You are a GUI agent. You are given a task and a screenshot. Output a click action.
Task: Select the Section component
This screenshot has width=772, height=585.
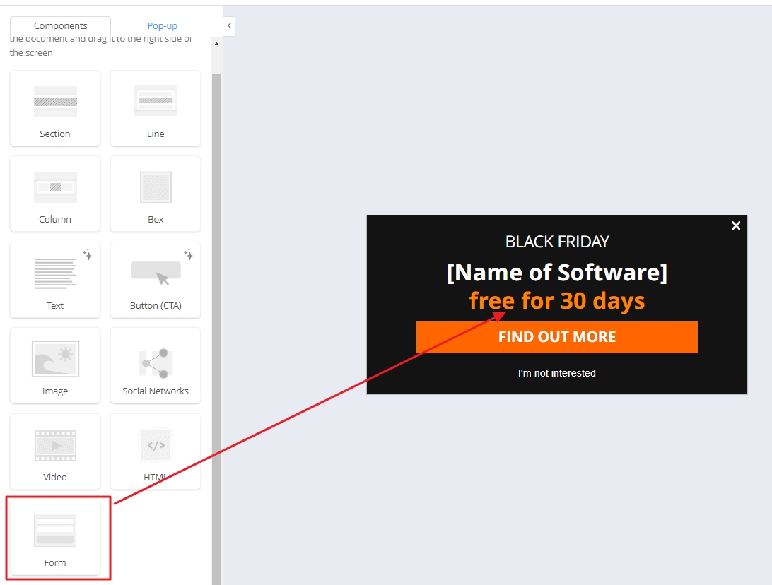55,108
